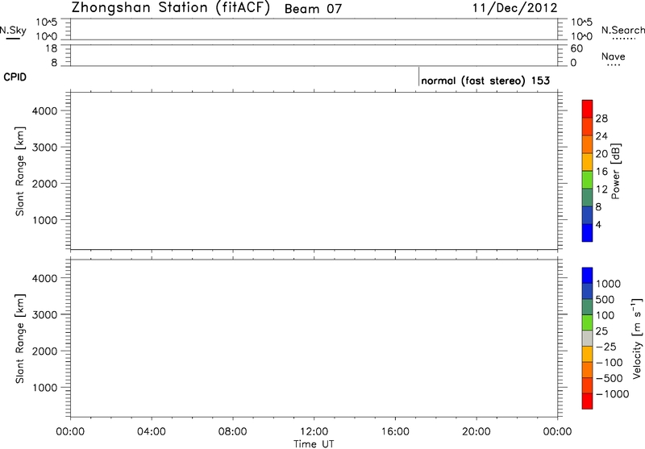Click the 'N.Search' legend label
Viewport: 645px width, 449px height.
(x=622, y=30)
